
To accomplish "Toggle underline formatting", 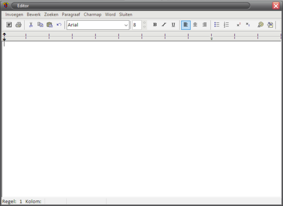I will pos(173,25).
